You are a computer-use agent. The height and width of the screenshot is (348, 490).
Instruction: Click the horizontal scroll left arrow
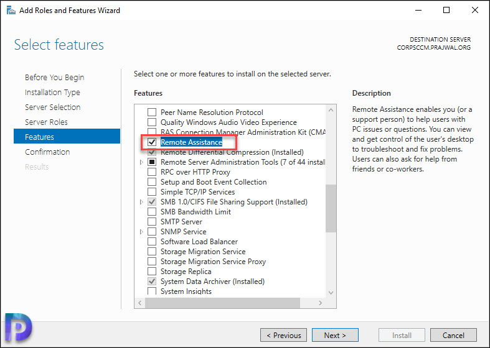tap(139, 303)
